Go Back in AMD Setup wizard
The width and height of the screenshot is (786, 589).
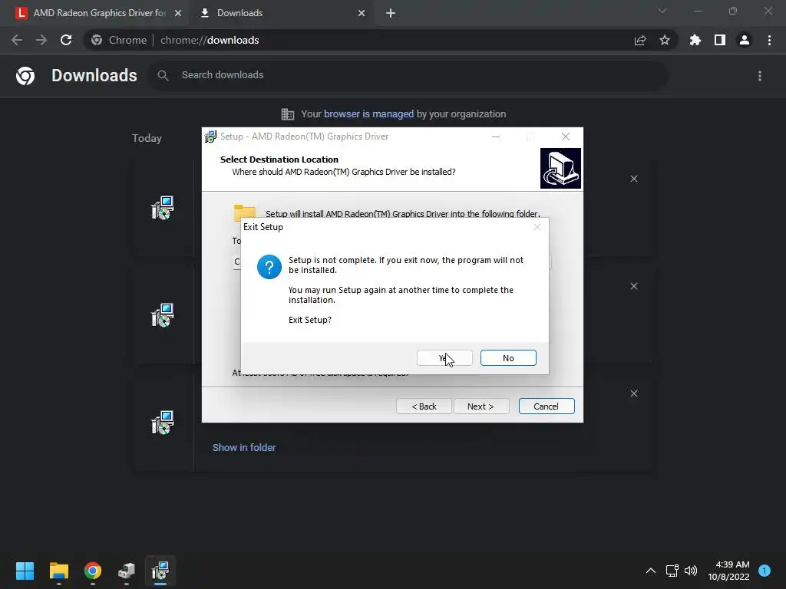[424, 406]
